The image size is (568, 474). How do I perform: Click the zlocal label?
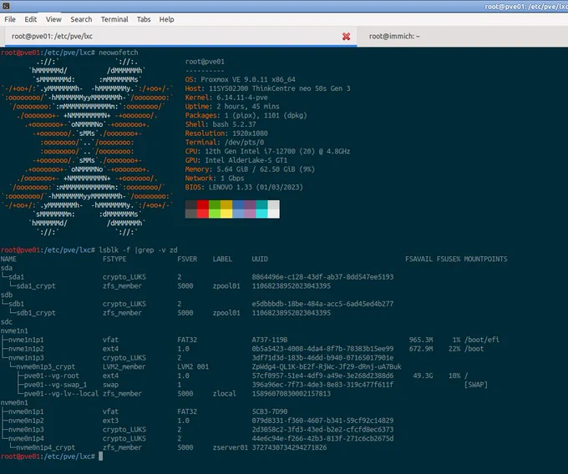click(x=224, y=394)
